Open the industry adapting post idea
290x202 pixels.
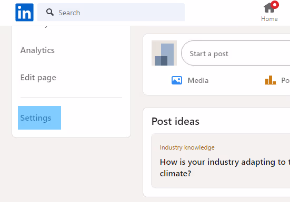click(x=221, y=161)
